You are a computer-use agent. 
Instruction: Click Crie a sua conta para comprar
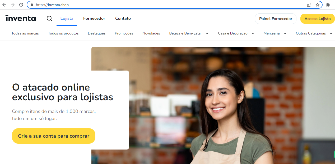(x=53, y=136)
